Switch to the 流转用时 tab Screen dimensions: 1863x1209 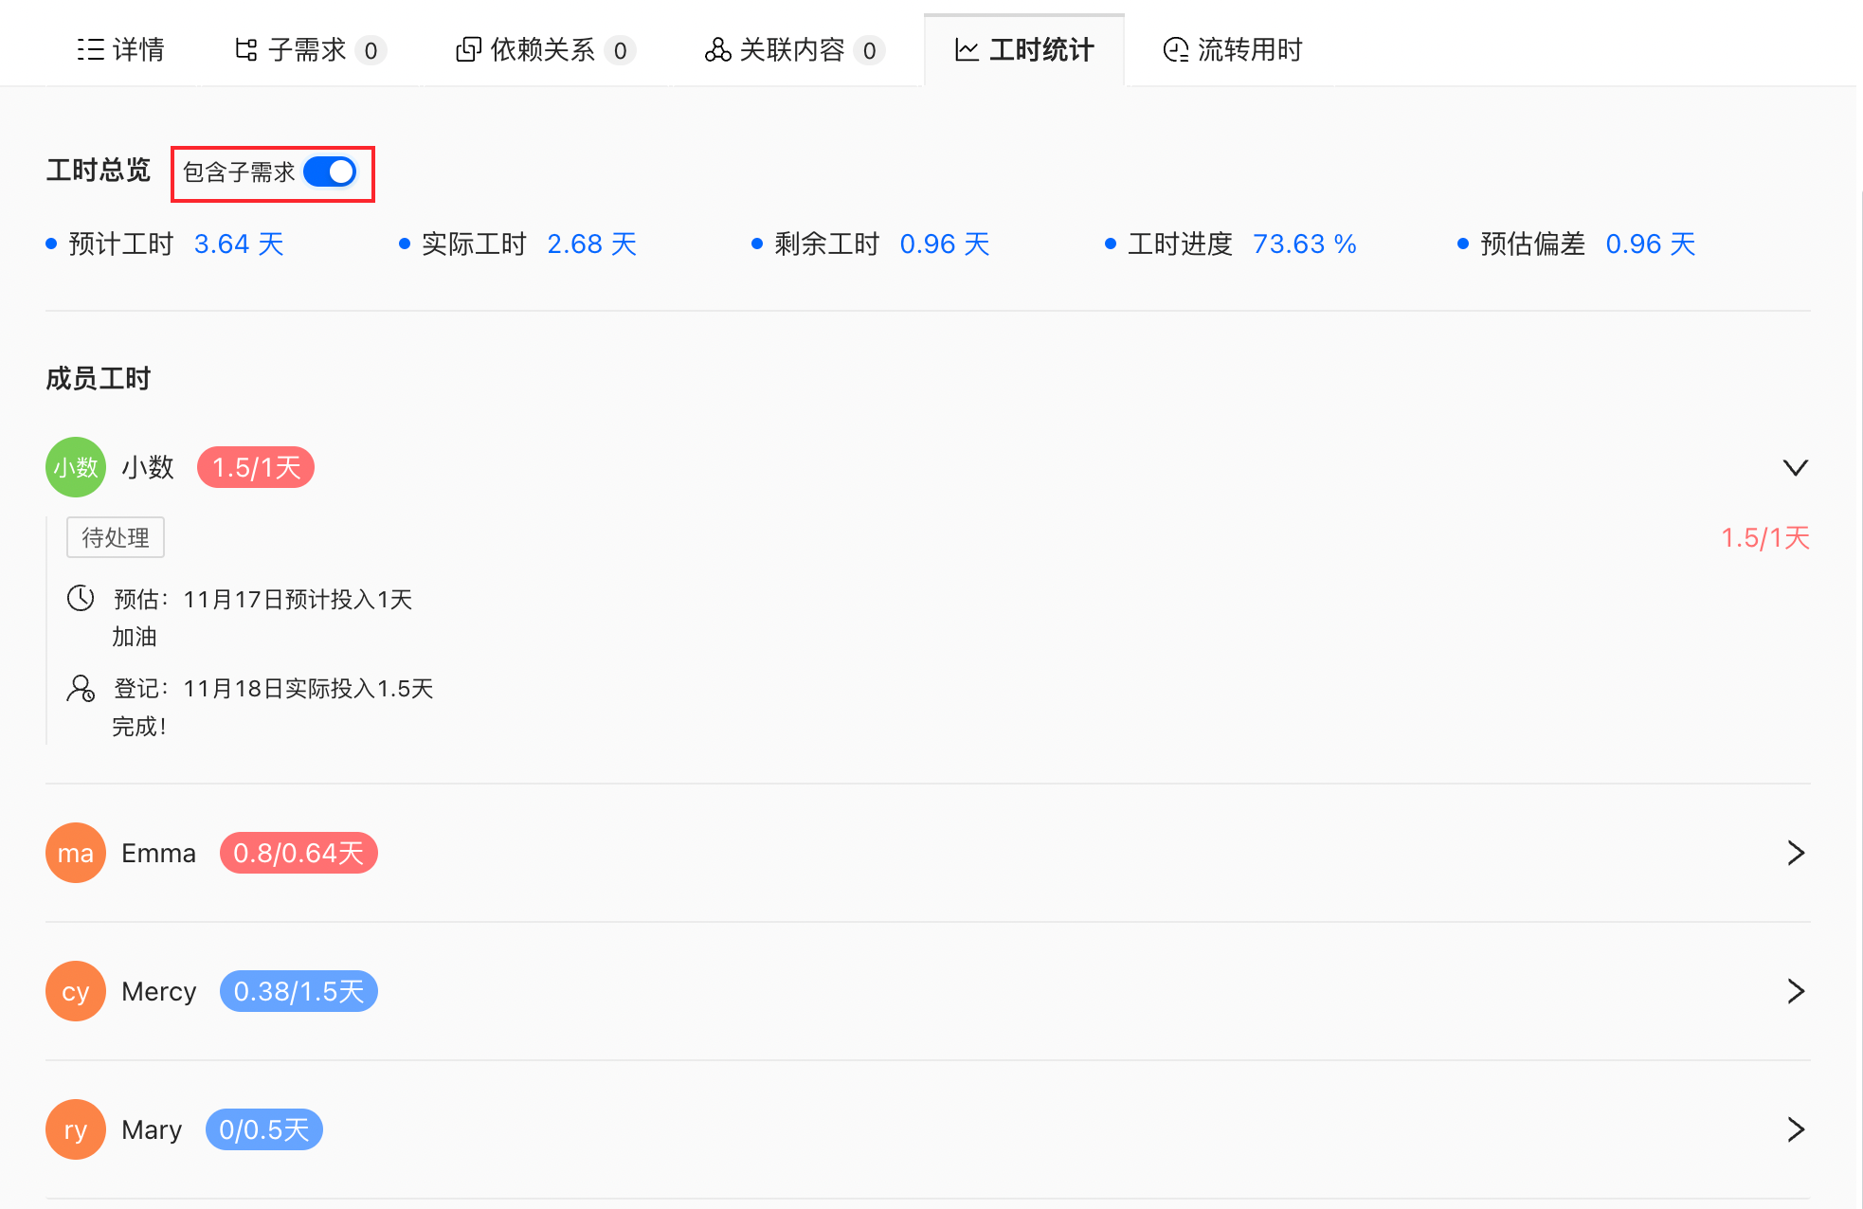1249,49
